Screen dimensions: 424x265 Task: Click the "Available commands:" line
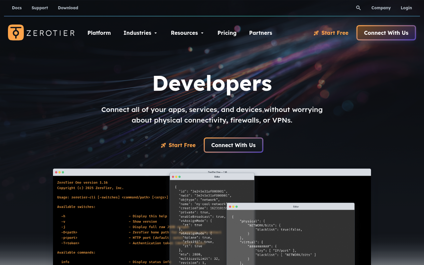coord(76,252)
